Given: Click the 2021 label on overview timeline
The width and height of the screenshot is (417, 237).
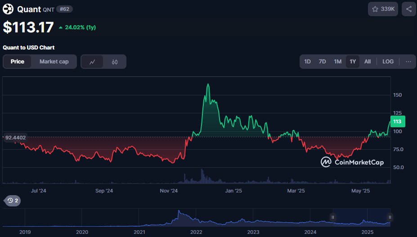Looking at the screenshot, I should click(x=139, y=232).
